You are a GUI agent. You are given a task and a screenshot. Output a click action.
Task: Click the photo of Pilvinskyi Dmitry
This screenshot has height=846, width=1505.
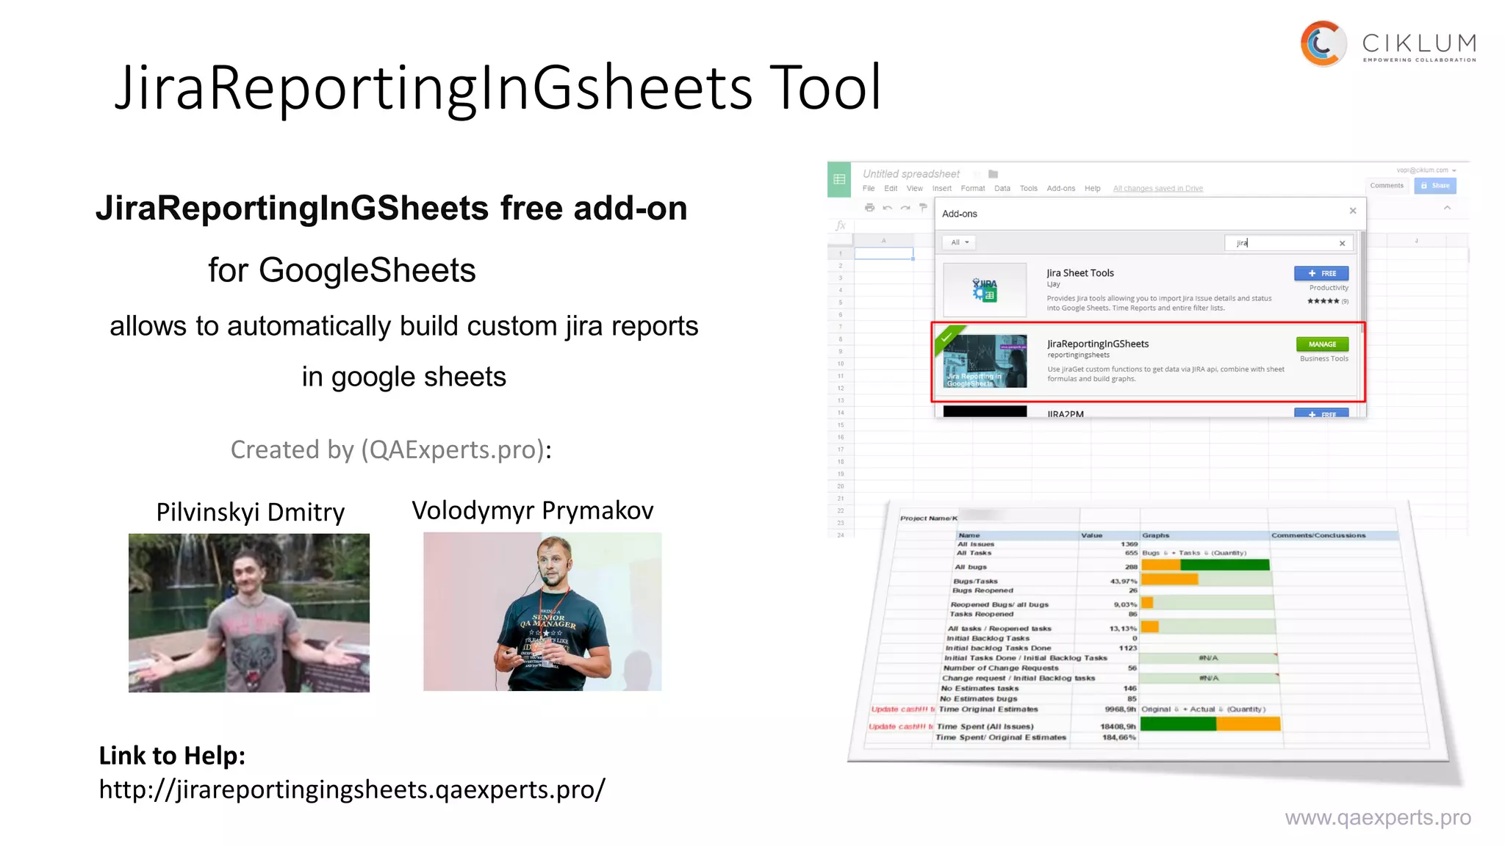click(x=249, y=612)
